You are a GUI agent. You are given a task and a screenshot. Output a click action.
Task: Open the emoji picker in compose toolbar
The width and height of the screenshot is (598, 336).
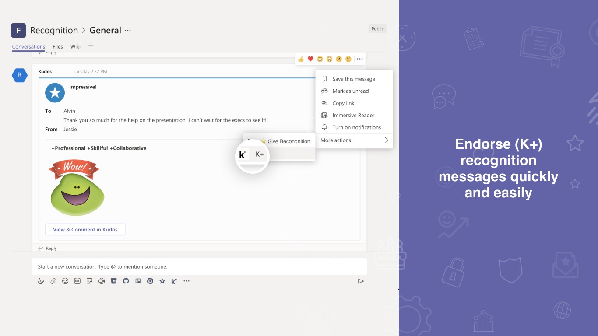tap(65, 281)
